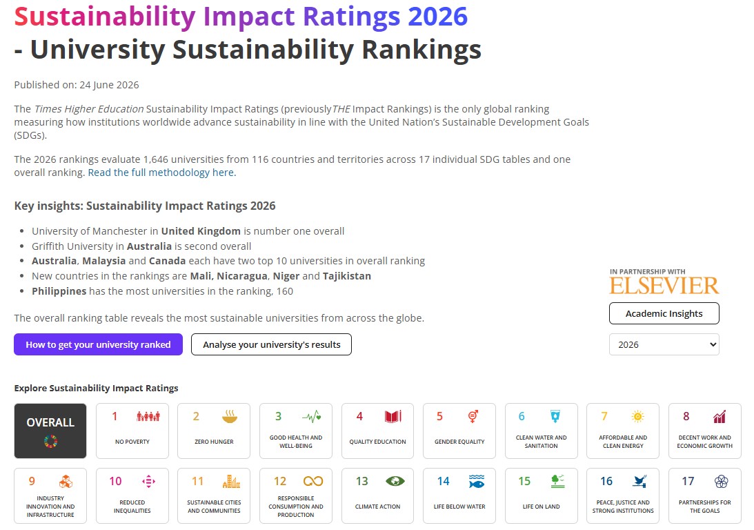Viewport: 754px width, 530px height.
Task: Select the No Poverty SDG 1 tile icon
Action: click(x=148, y=417)
